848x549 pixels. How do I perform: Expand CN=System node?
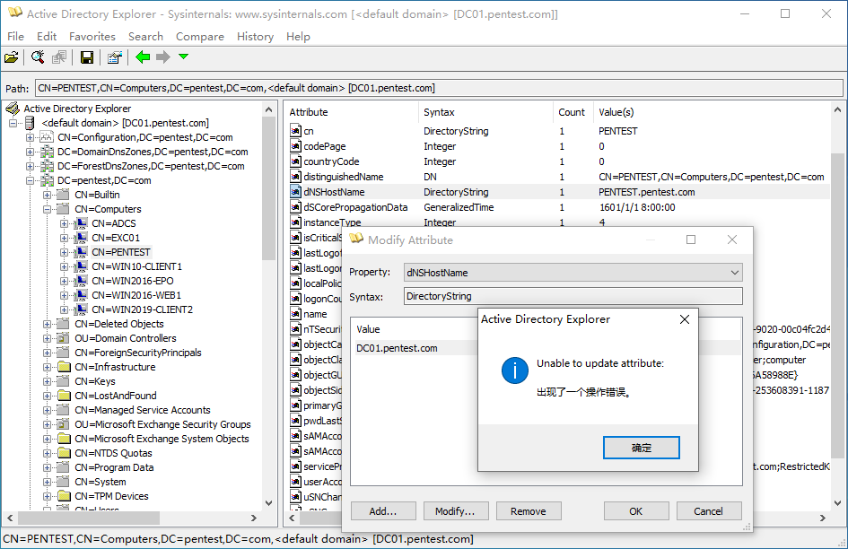pos(47,482)
